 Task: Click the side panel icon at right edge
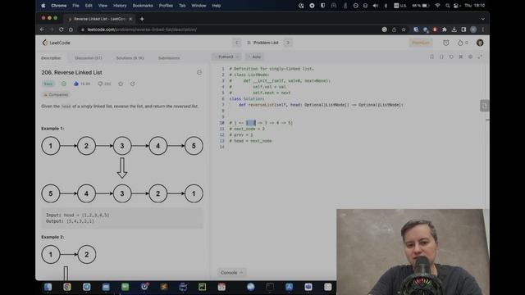484,106
